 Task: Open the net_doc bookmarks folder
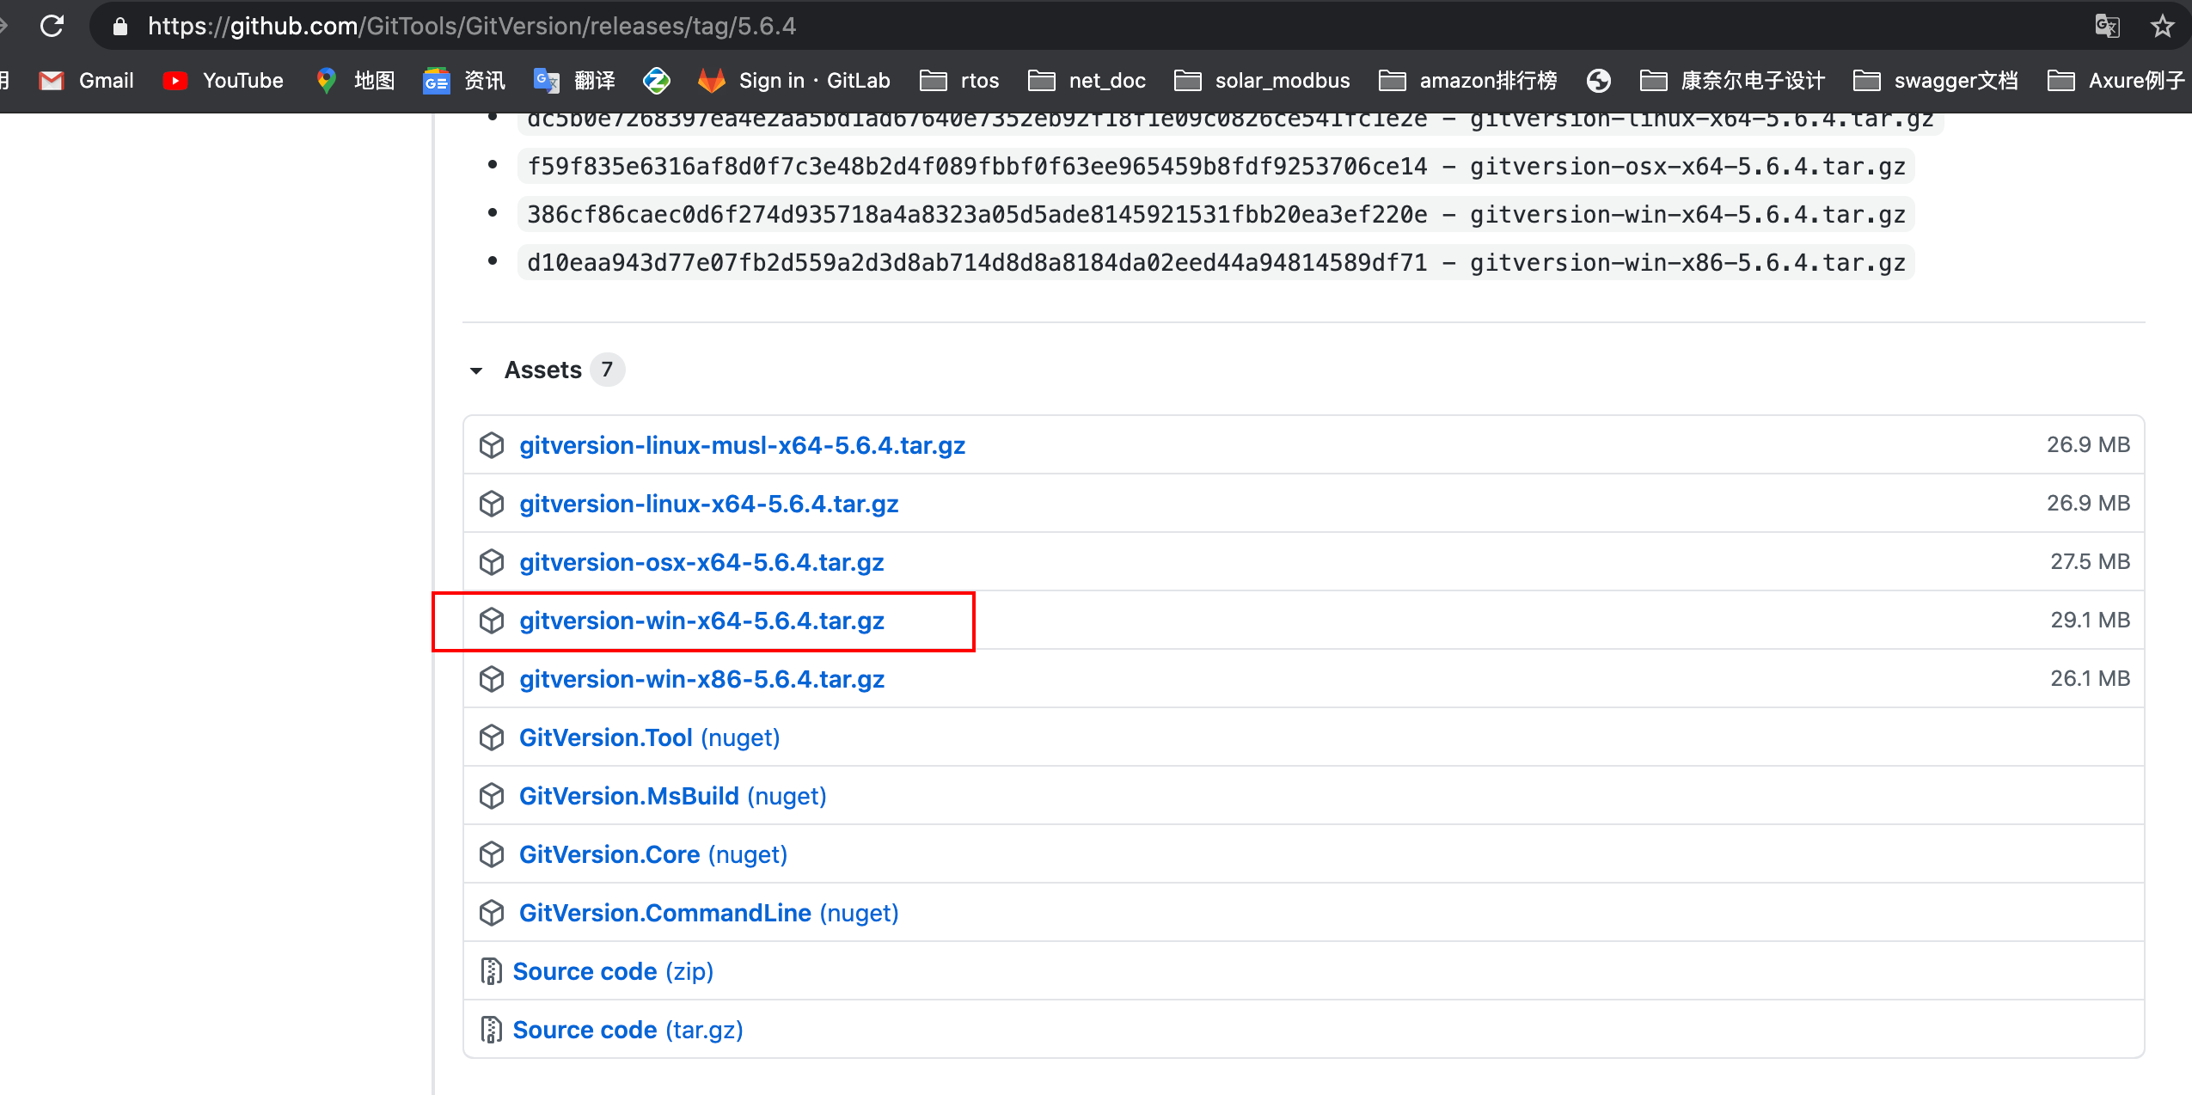1087,81
